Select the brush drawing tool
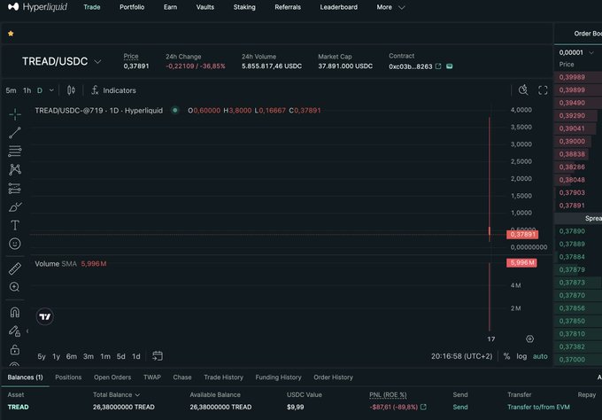This screenshot has width=602, height=420. click(x=15, y=206)
